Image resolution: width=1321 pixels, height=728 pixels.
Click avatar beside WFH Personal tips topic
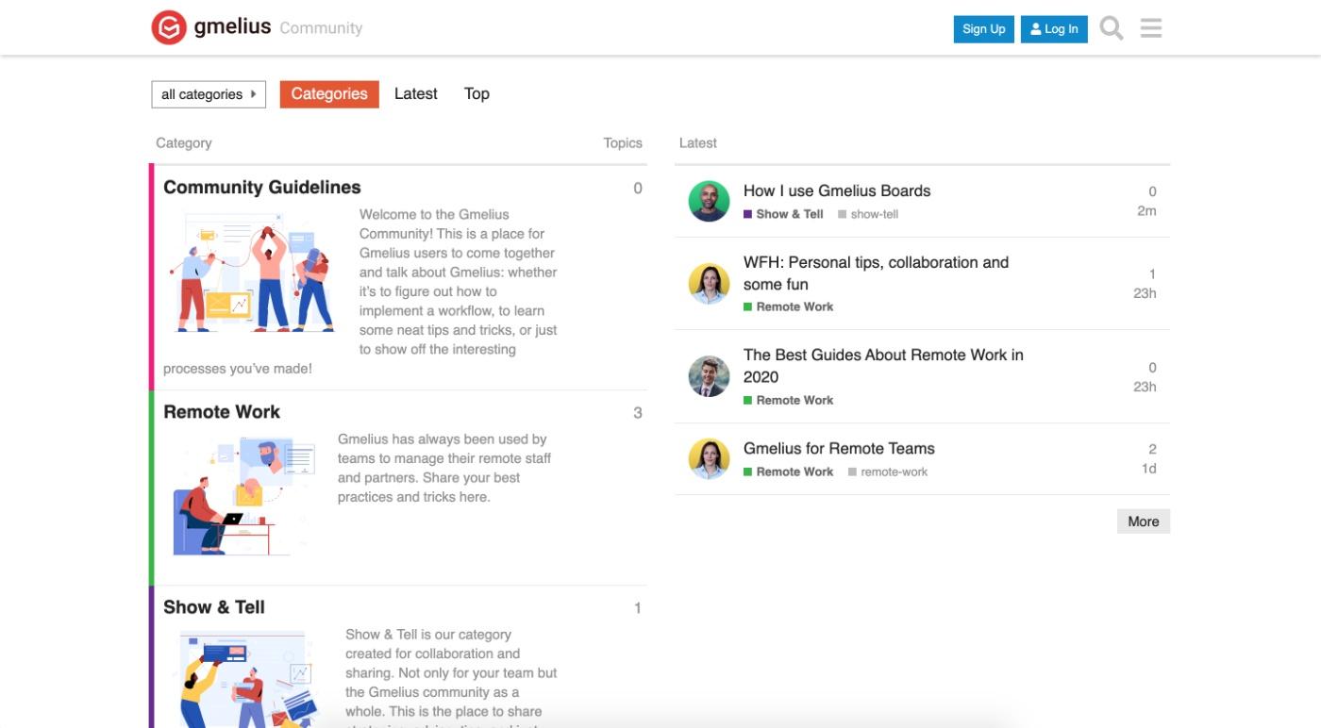[x=709, y=283]
